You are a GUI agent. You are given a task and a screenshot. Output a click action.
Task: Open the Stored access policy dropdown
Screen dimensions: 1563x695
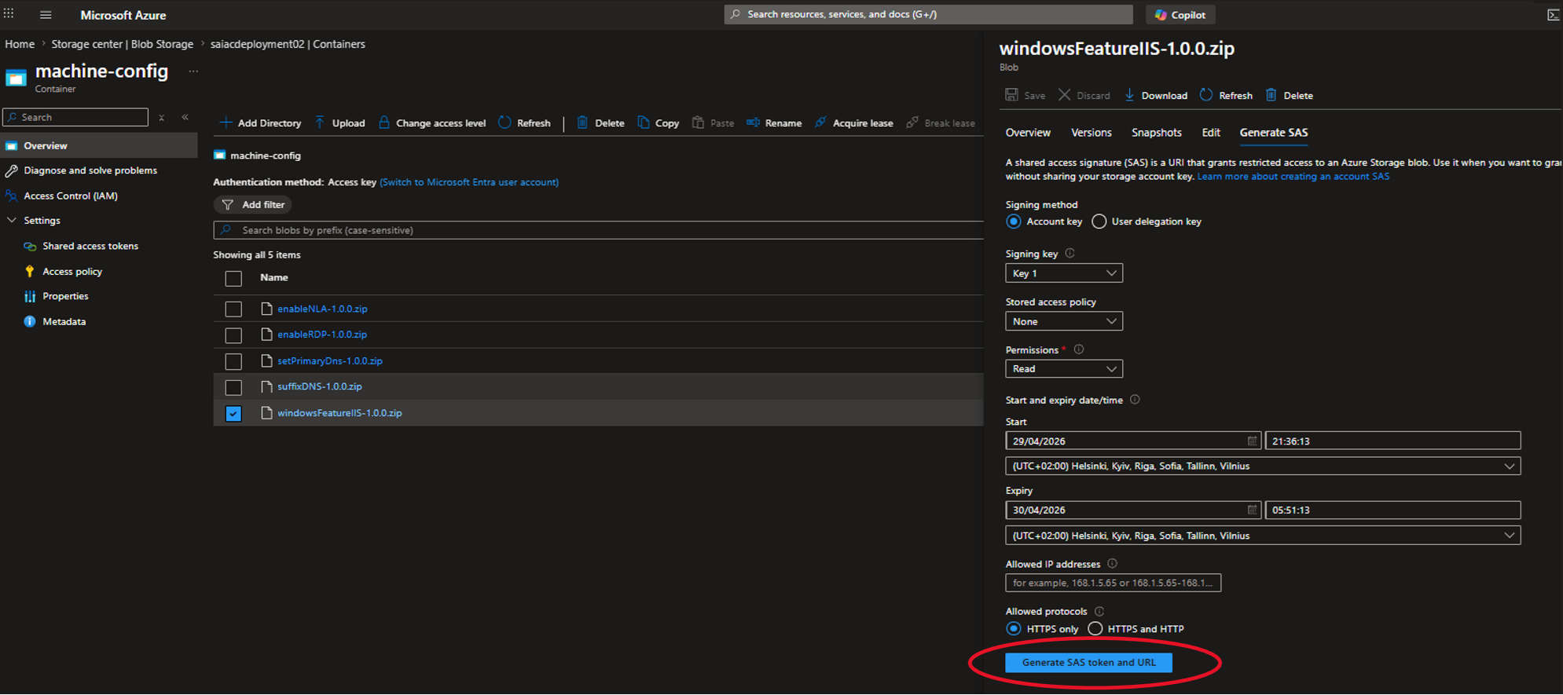point(1064,321)
